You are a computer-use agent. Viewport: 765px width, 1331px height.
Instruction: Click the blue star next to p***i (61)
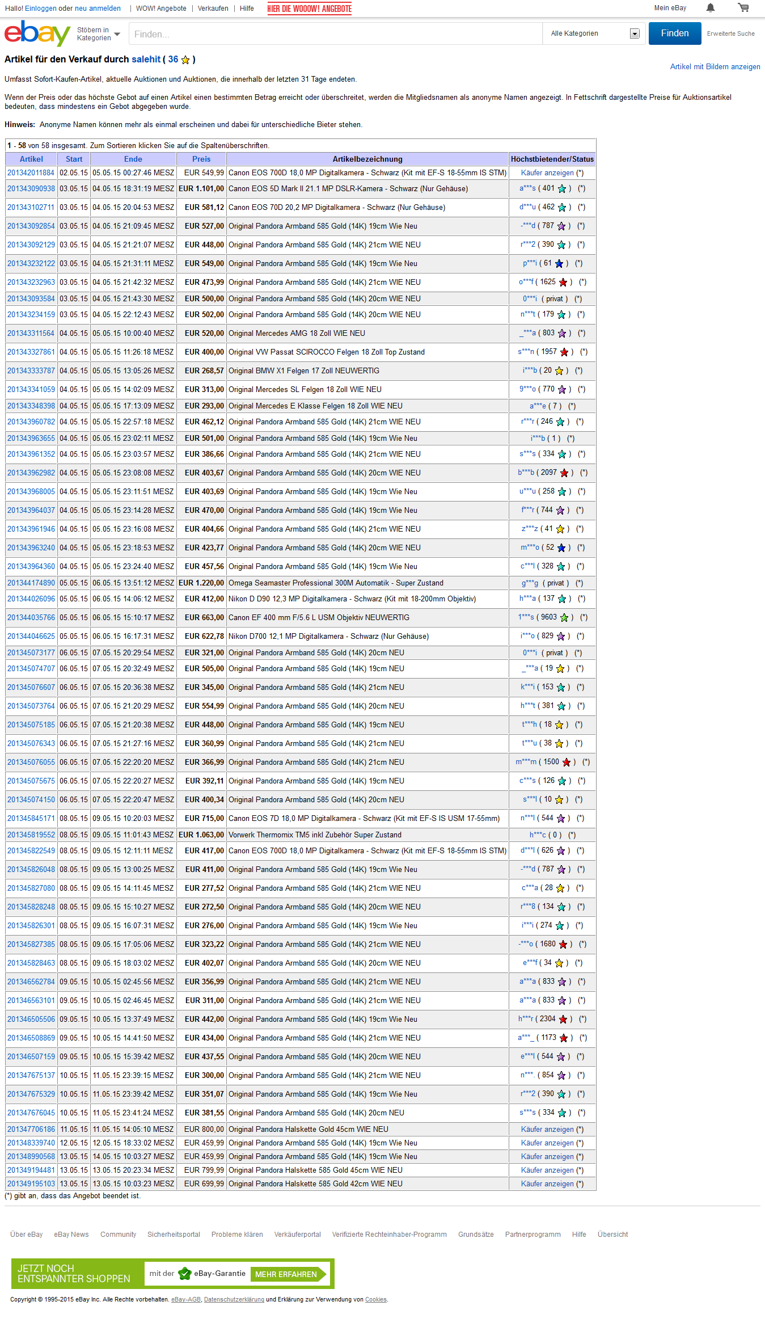559,263
